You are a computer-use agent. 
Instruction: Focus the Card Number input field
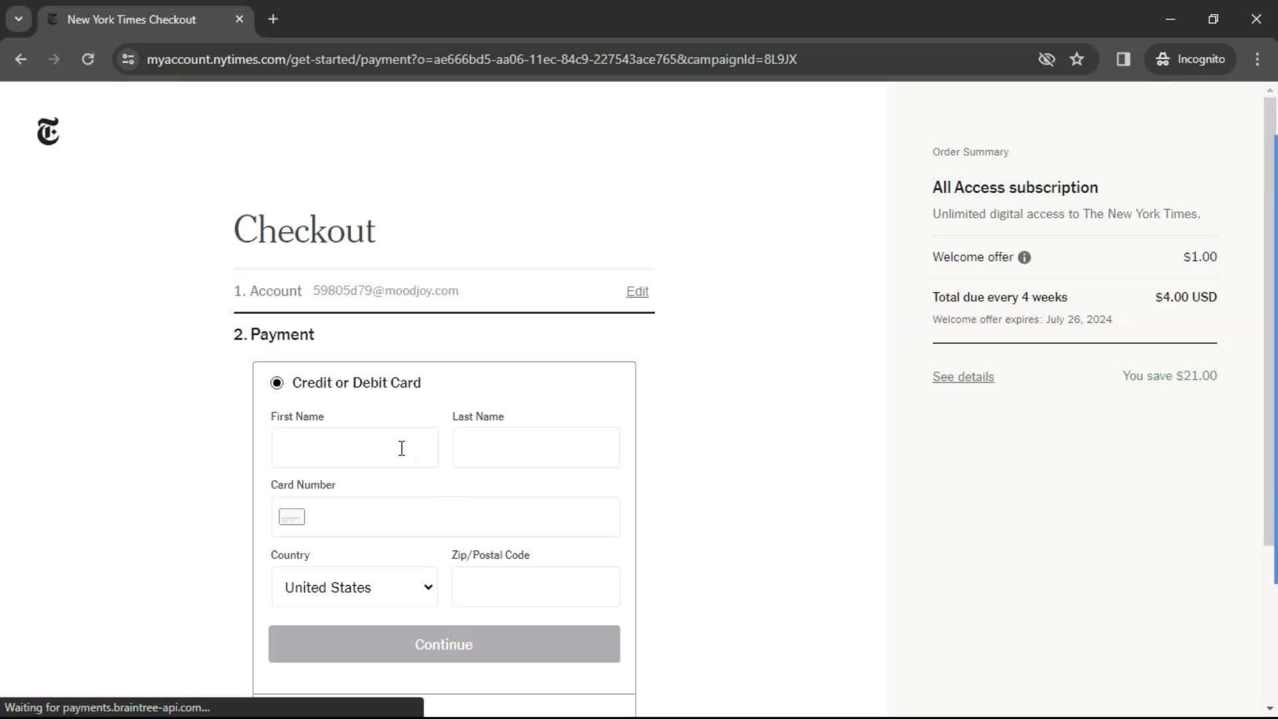(445, 517)
